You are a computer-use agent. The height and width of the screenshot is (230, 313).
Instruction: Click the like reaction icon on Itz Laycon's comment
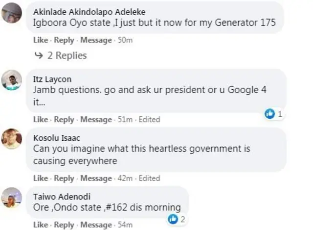coord(269,114)
